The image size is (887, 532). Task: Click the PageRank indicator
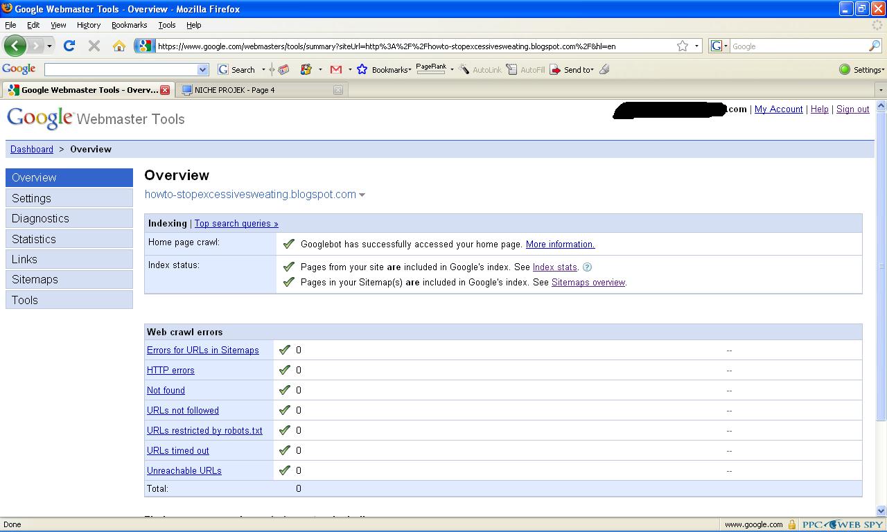431,69
